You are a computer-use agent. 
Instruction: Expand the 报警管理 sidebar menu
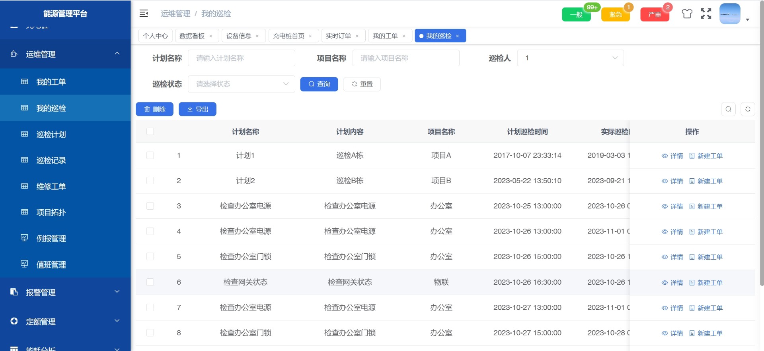(x=65, y=292)
